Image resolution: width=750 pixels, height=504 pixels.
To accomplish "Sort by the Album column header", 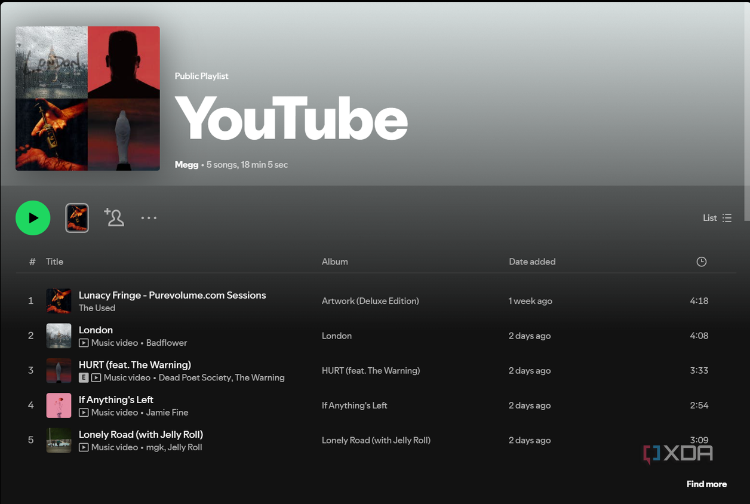I will [335, 262].
